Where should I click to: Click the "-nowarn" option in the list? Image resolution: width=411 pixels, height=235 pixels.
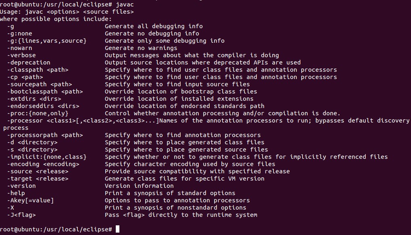pyautogui.click(x=19, y=48)
